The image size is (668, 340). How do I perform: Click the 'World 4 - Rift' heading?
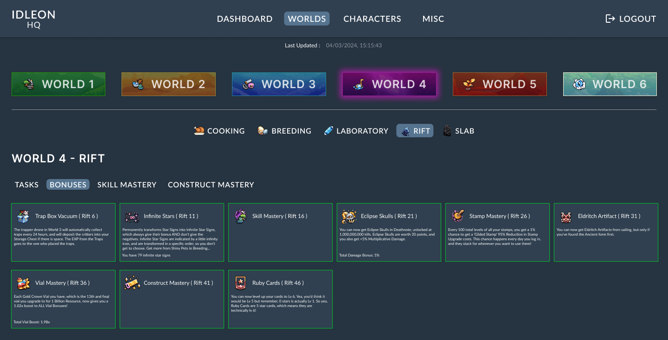[x=58, y=159]
